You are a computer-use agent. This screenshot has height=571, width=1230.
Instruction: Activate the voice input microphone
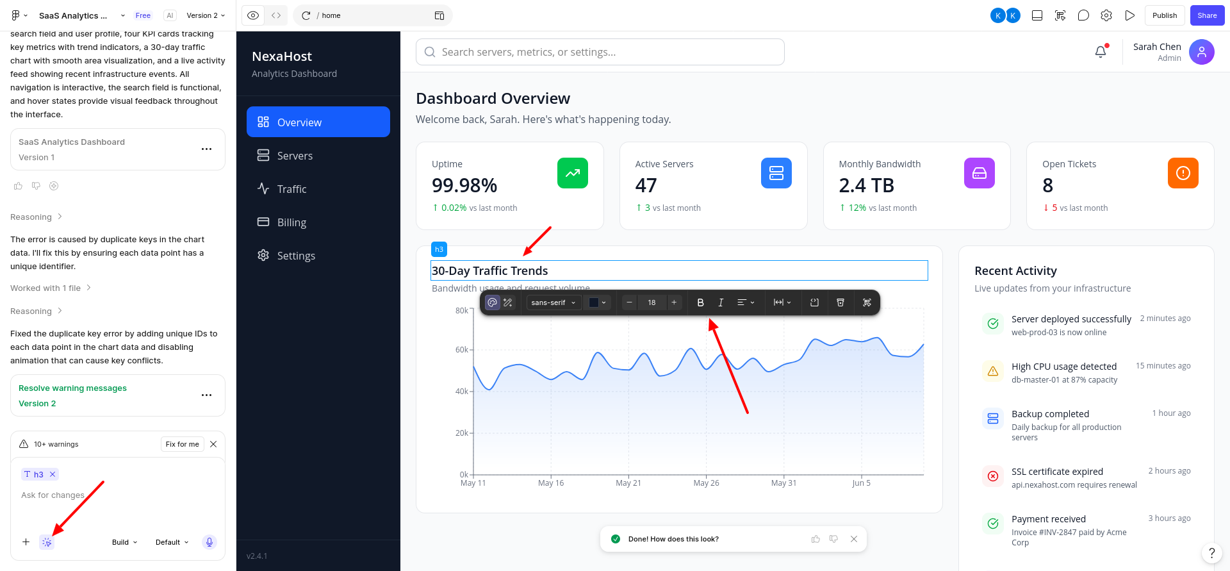tap(209, 542)
